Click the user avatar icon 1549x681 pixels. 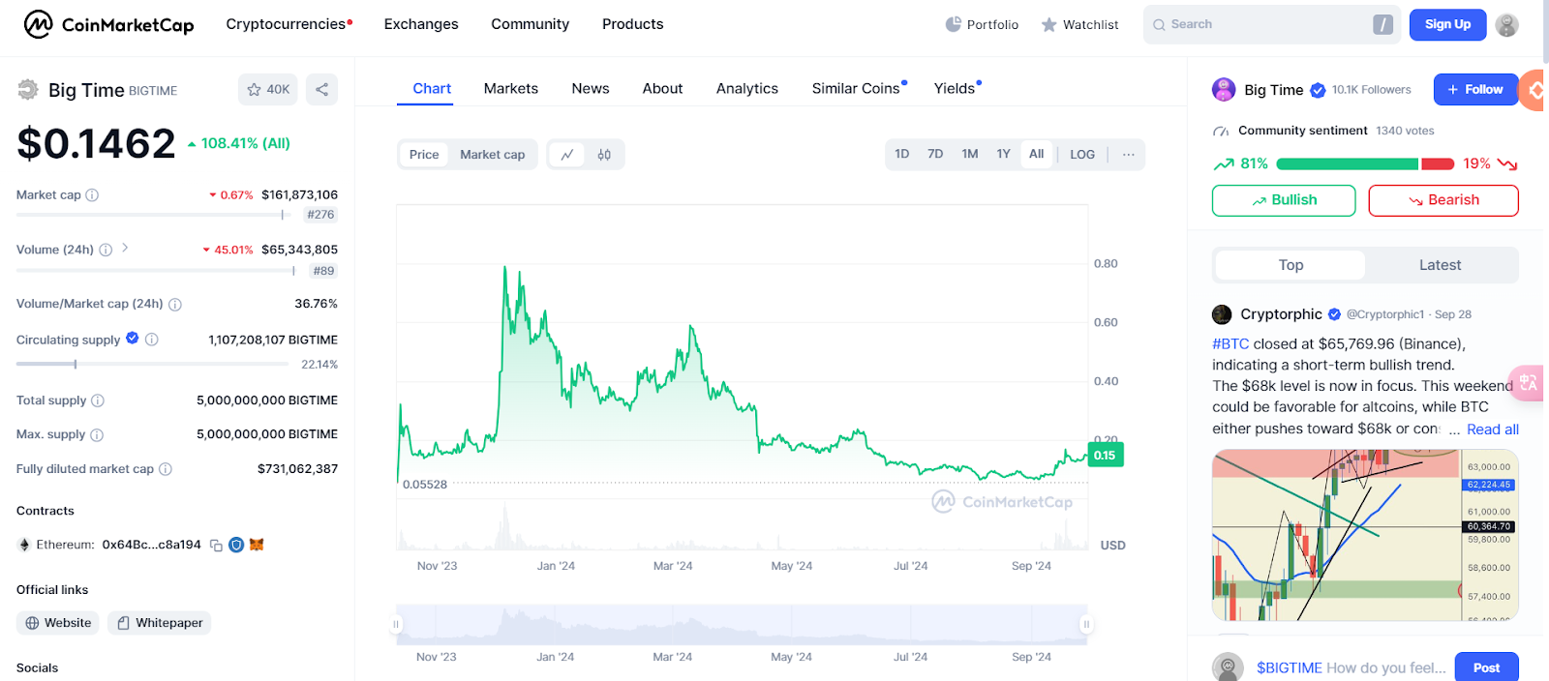[x=1506, y=24]
